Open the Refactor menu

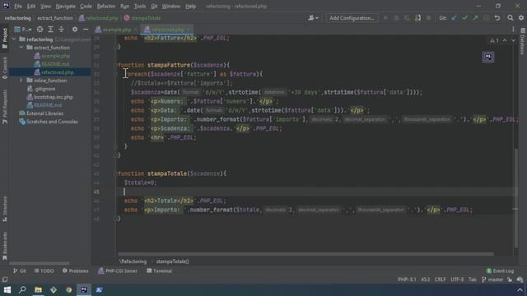click(x=106, y=7)
